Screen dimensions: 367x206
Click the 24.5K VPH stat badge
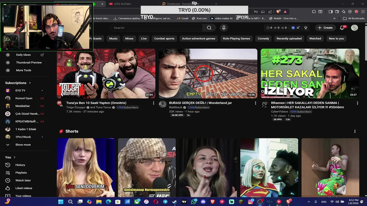[177, 115]
